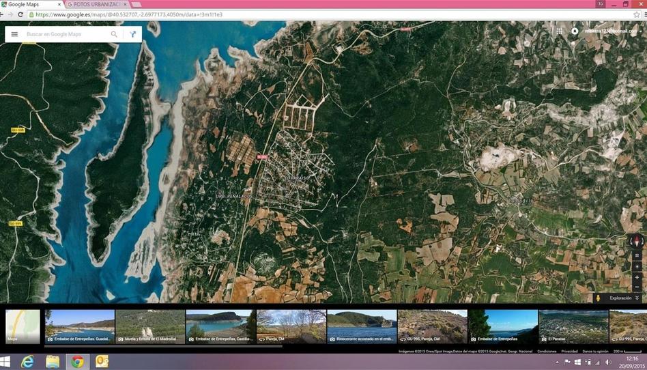Click the Pegman Street View icon
The height and width of the screenshot is (370, 647).
tap(598, 298)
